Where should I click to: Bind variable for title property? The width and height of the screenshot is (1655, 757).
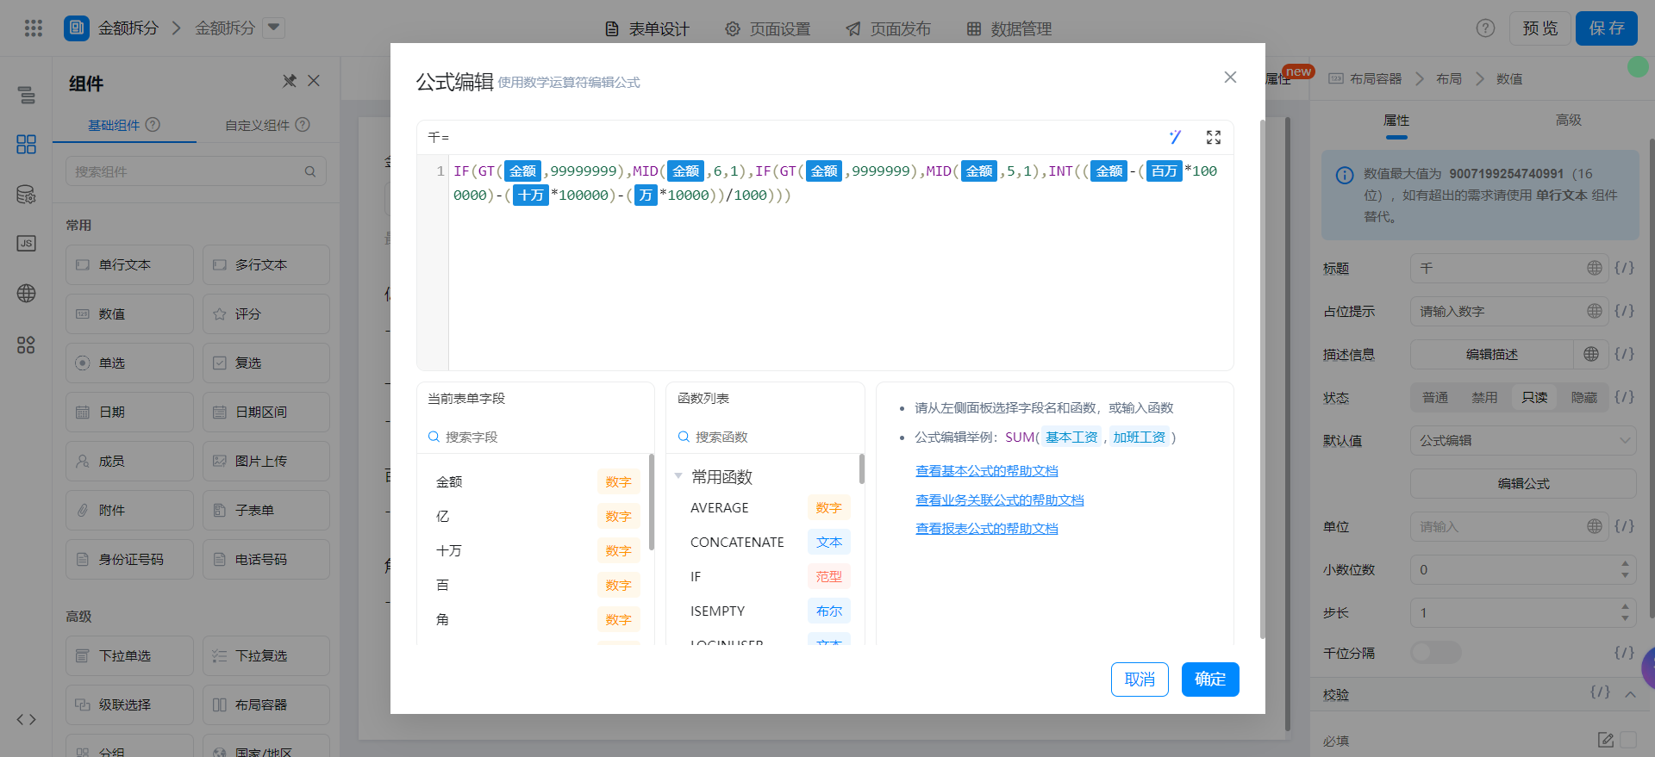[x=1625, y=268]
